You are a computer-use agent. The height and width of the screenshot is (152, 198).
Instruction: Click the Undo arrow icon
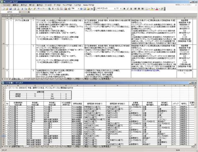tap(38, 9)
